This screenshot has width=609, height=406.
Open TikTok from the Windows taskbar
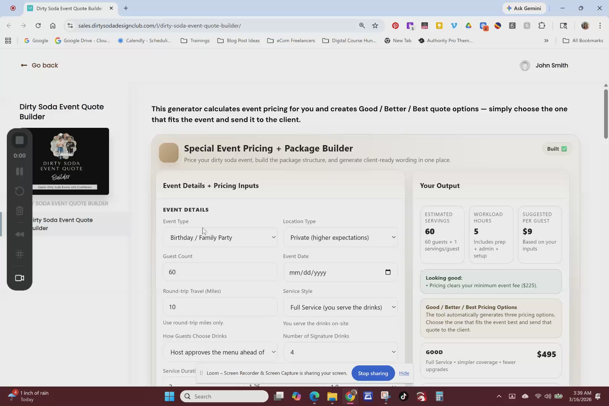[x=403, y=396]
